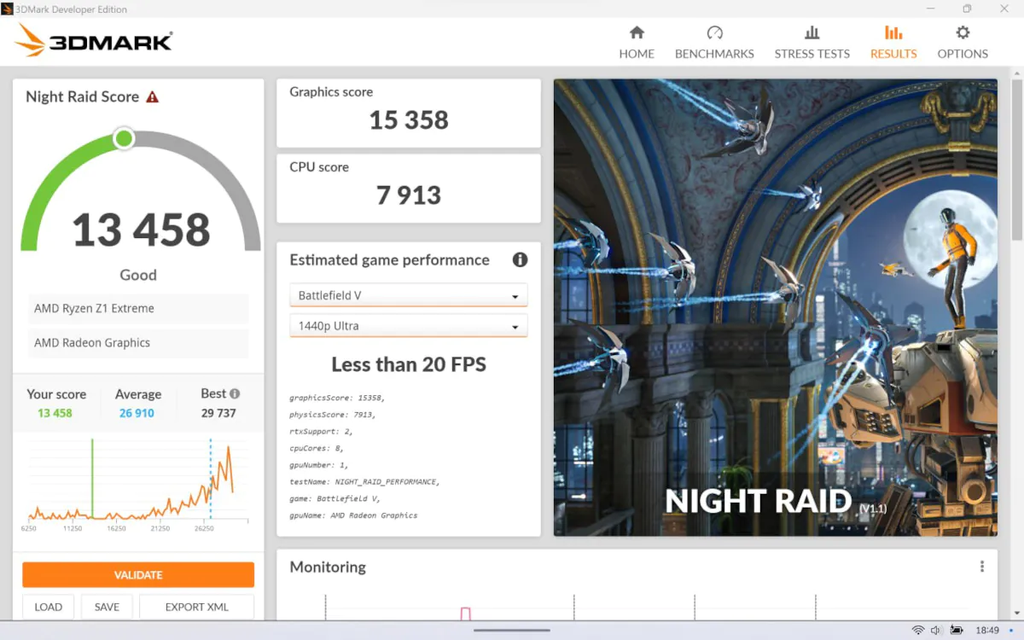
Task: Open the volume speaker tray icon
Action: coord(936,631)
